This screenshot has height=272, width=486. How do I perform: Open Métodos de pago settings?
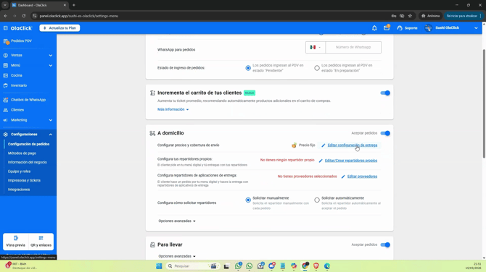(x=22, y=153)
